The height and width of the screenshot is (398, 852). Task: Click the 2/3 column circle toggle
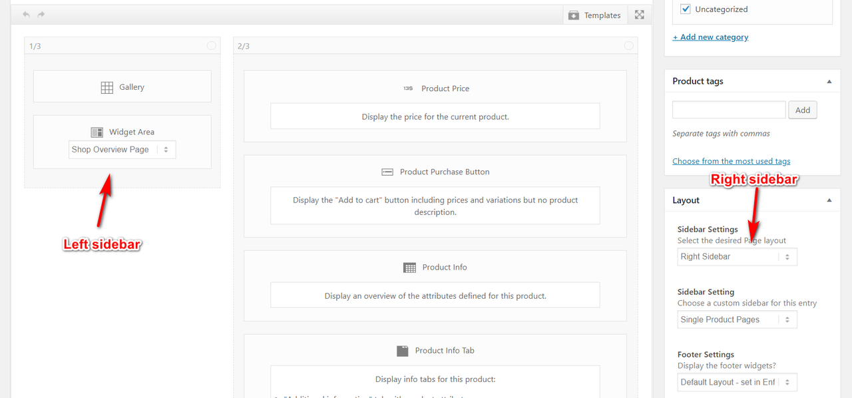tap(628, 46)
